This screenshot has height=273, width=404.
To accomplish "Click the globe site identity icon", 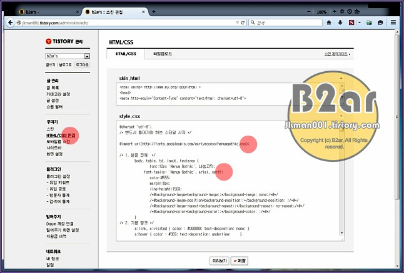I will click(19, 22).
